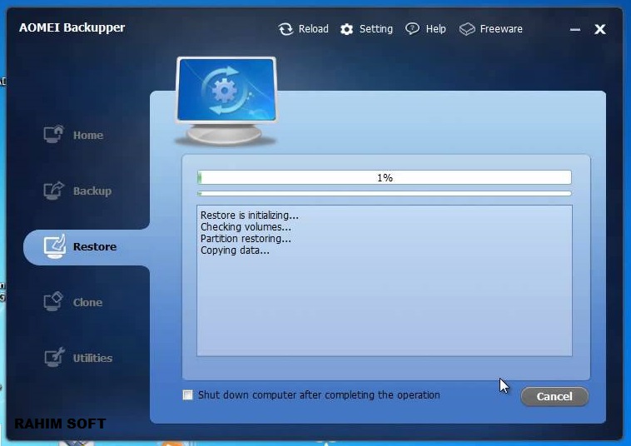Minimize the AOMEI Backupper window
The image size is (631, 446).
pyautogui.click(x=575, y=29)
